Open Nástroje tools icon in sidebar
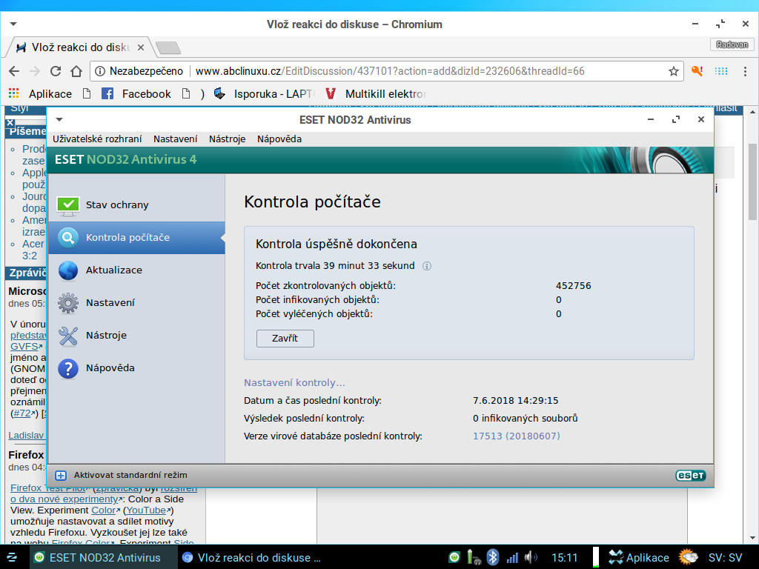The width and height of the screenshot is (759, 569). [67, 336]
